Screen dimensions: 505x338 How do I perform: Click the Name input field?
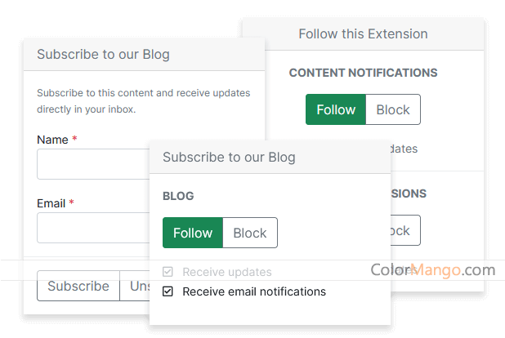pyautogui.click(x=92, y=164)
